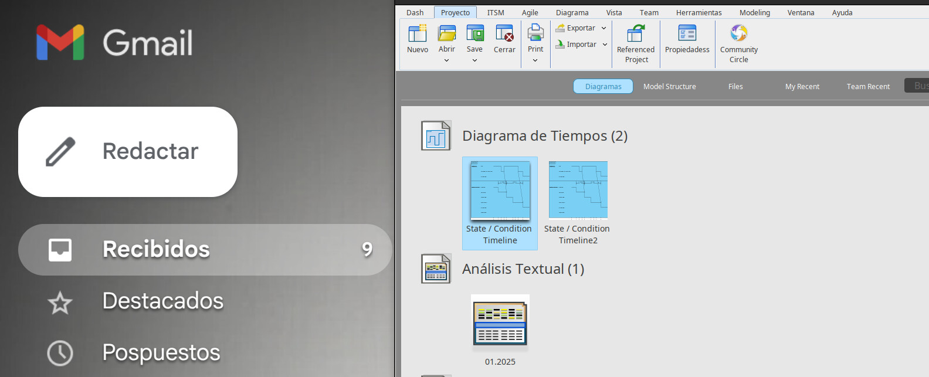Click the Diagrama de Tiempos category icon
This screenshot has width=929, height=377.
[436, 135]
